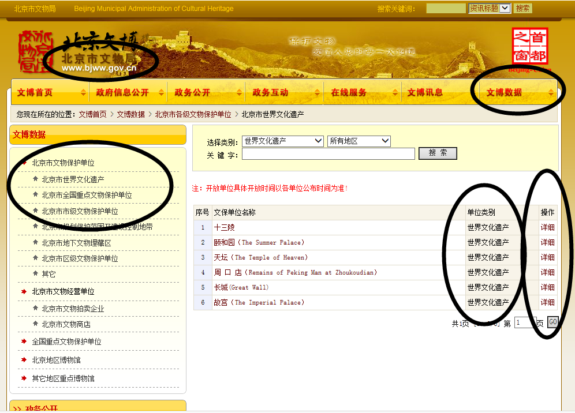Click the arrow icon beside 北京市文物经营单位
Screen dimensions: 575x413
click(24, 292)
